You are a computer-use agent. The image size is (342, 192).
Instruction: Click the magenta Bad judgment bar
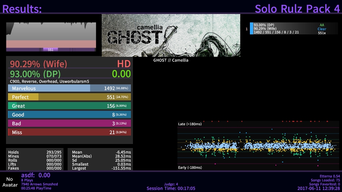[69, 124]
